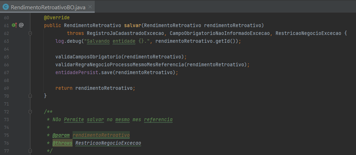This screenshot has height=155, width=356.
Task: Collapse the salvar method fold on line 70
Action: 30,96
